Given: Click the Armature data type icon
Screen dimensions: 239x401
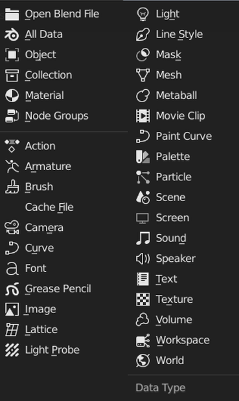Looking at the screenshot, I should pos(12,166).
